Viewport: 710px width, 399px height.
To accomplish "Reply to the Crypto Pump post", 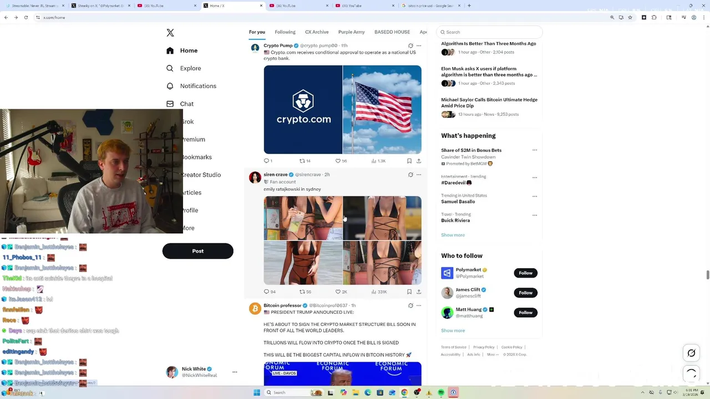I will 267,161.
